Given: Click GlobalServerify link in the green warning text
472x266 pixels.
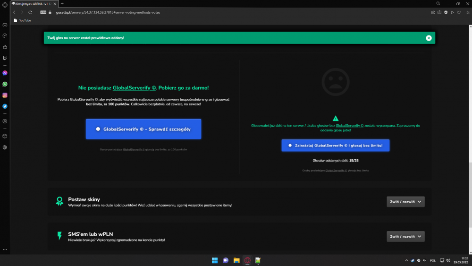Looking at the screenshot, I should [349, 126].
